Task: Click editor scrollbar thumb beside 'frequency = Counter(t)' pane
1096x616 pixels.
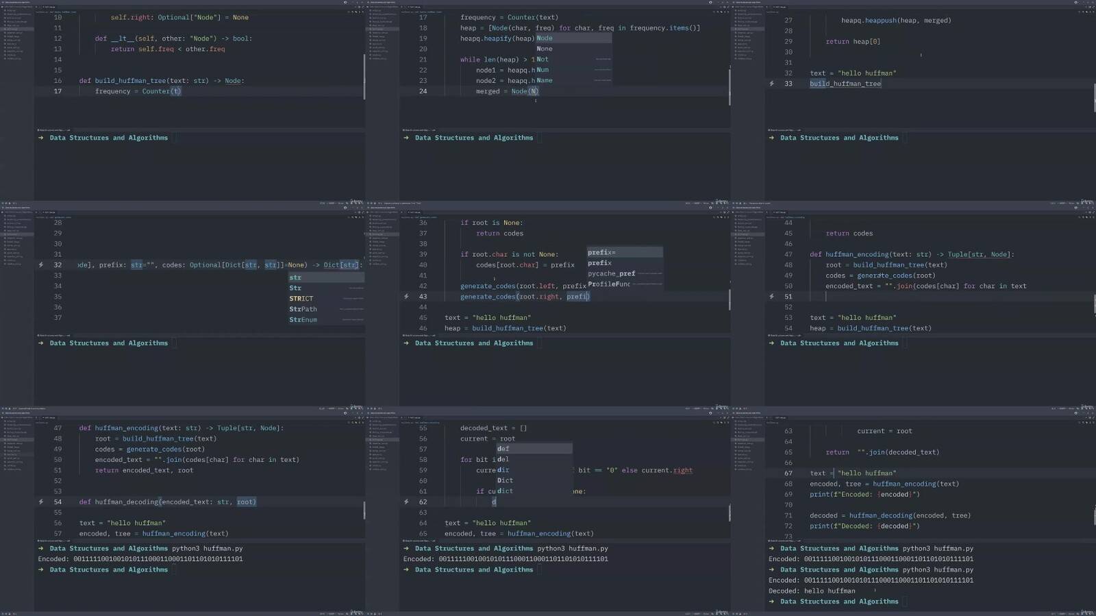Action: point(364,76)
